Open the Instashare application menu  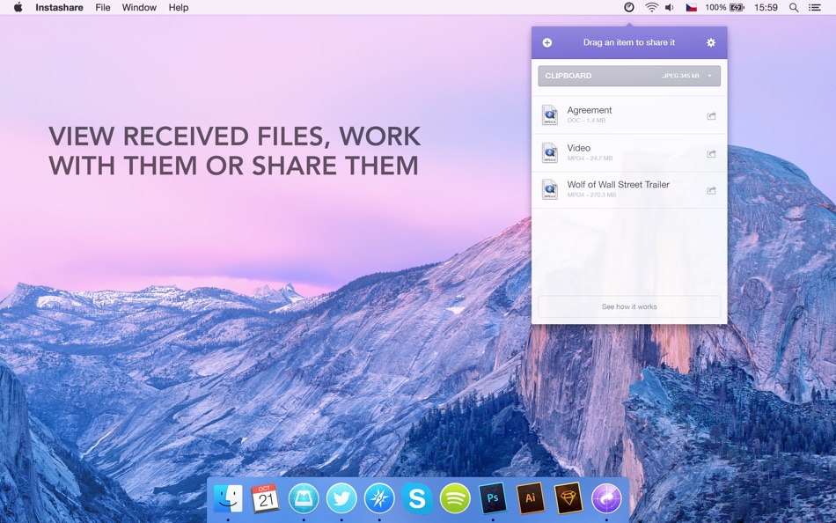pos(59,7)
